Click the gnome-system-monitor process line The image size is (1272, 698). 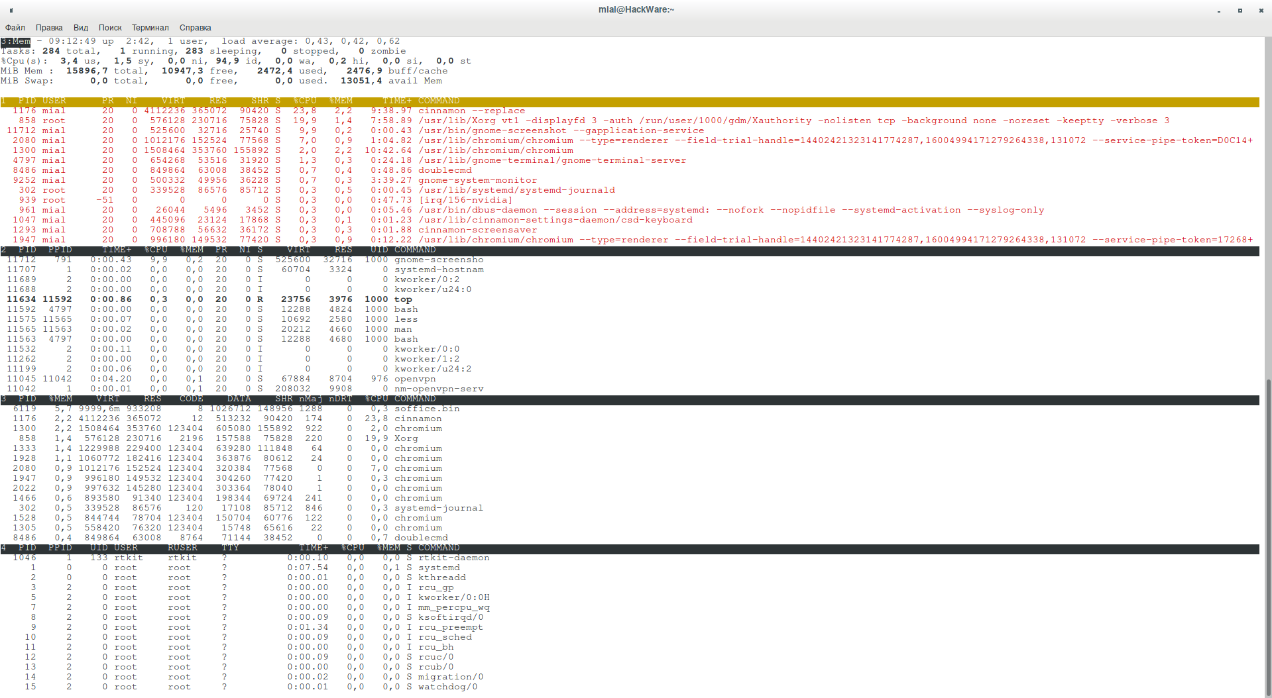point(477,180)
